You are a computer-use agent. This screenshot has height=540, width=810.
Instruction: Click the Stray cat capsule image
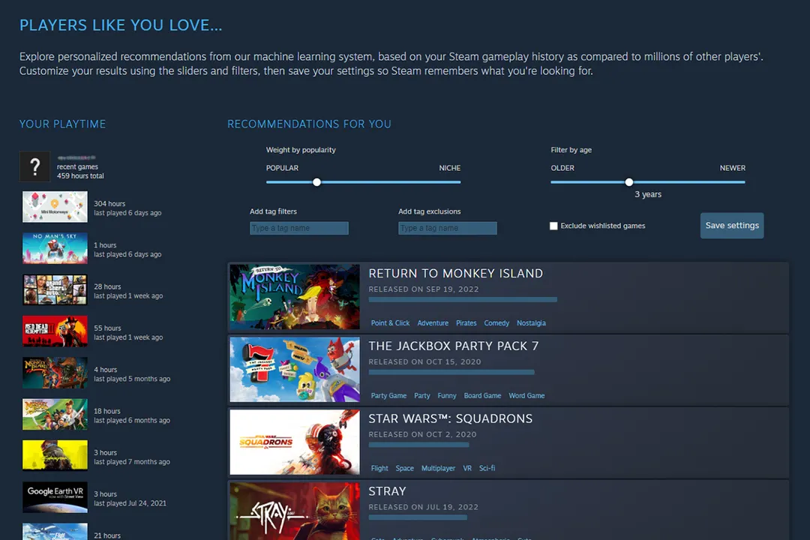295,511
